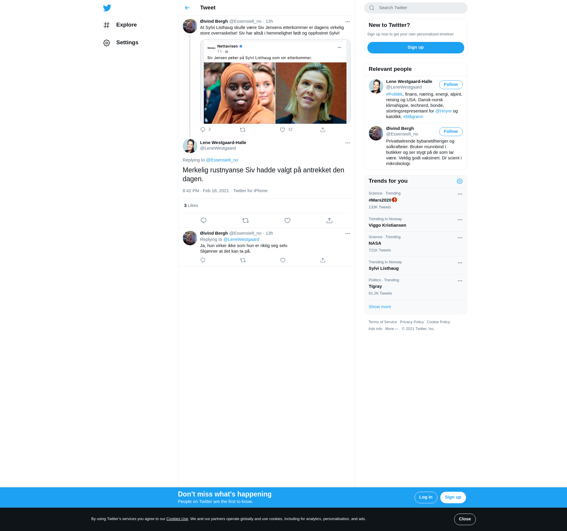The height and width of the screenshot is (531, 567).
Task: Like Lene Westgaard-Halle's main tweet
Action: pos(287,220)
